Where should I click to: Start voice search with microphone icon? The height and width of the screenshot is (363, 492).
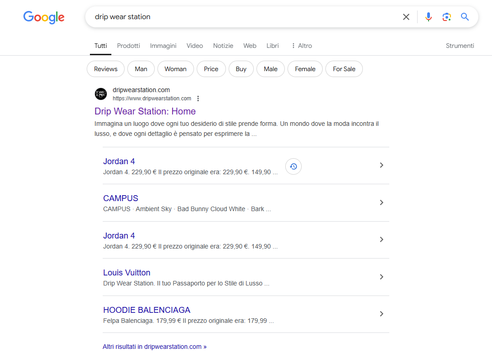pyautogui.click(x=428, y=17)
